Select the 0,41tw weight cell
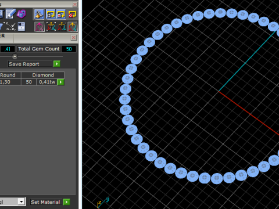279x209 pixels. [x=47, y=82]
